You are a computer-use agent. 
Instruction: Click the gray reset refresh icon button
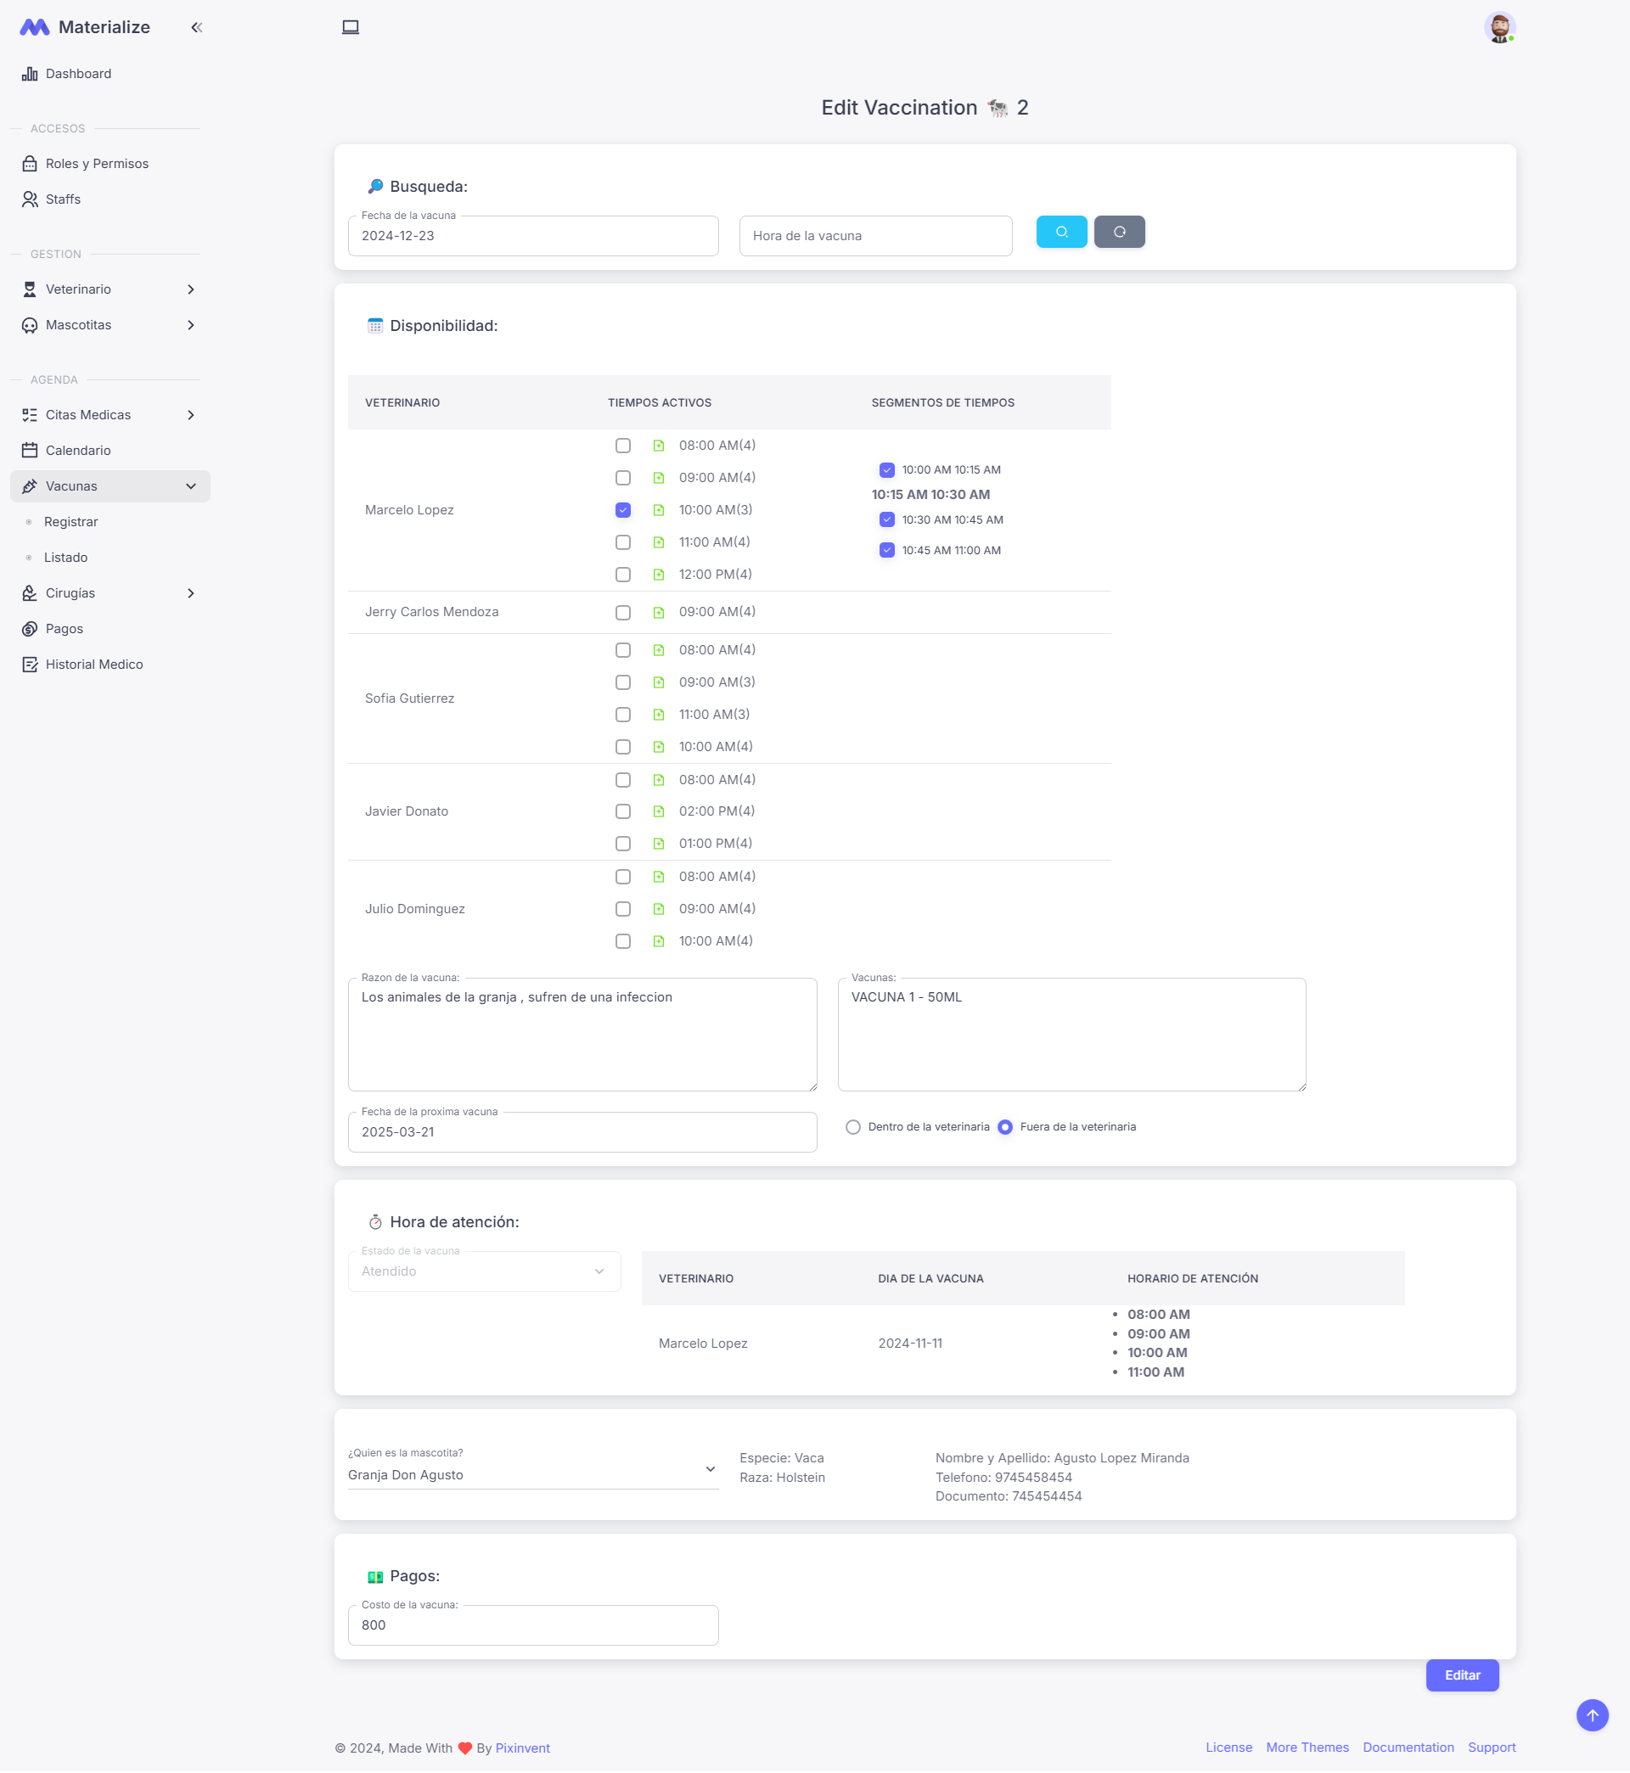1118,232
